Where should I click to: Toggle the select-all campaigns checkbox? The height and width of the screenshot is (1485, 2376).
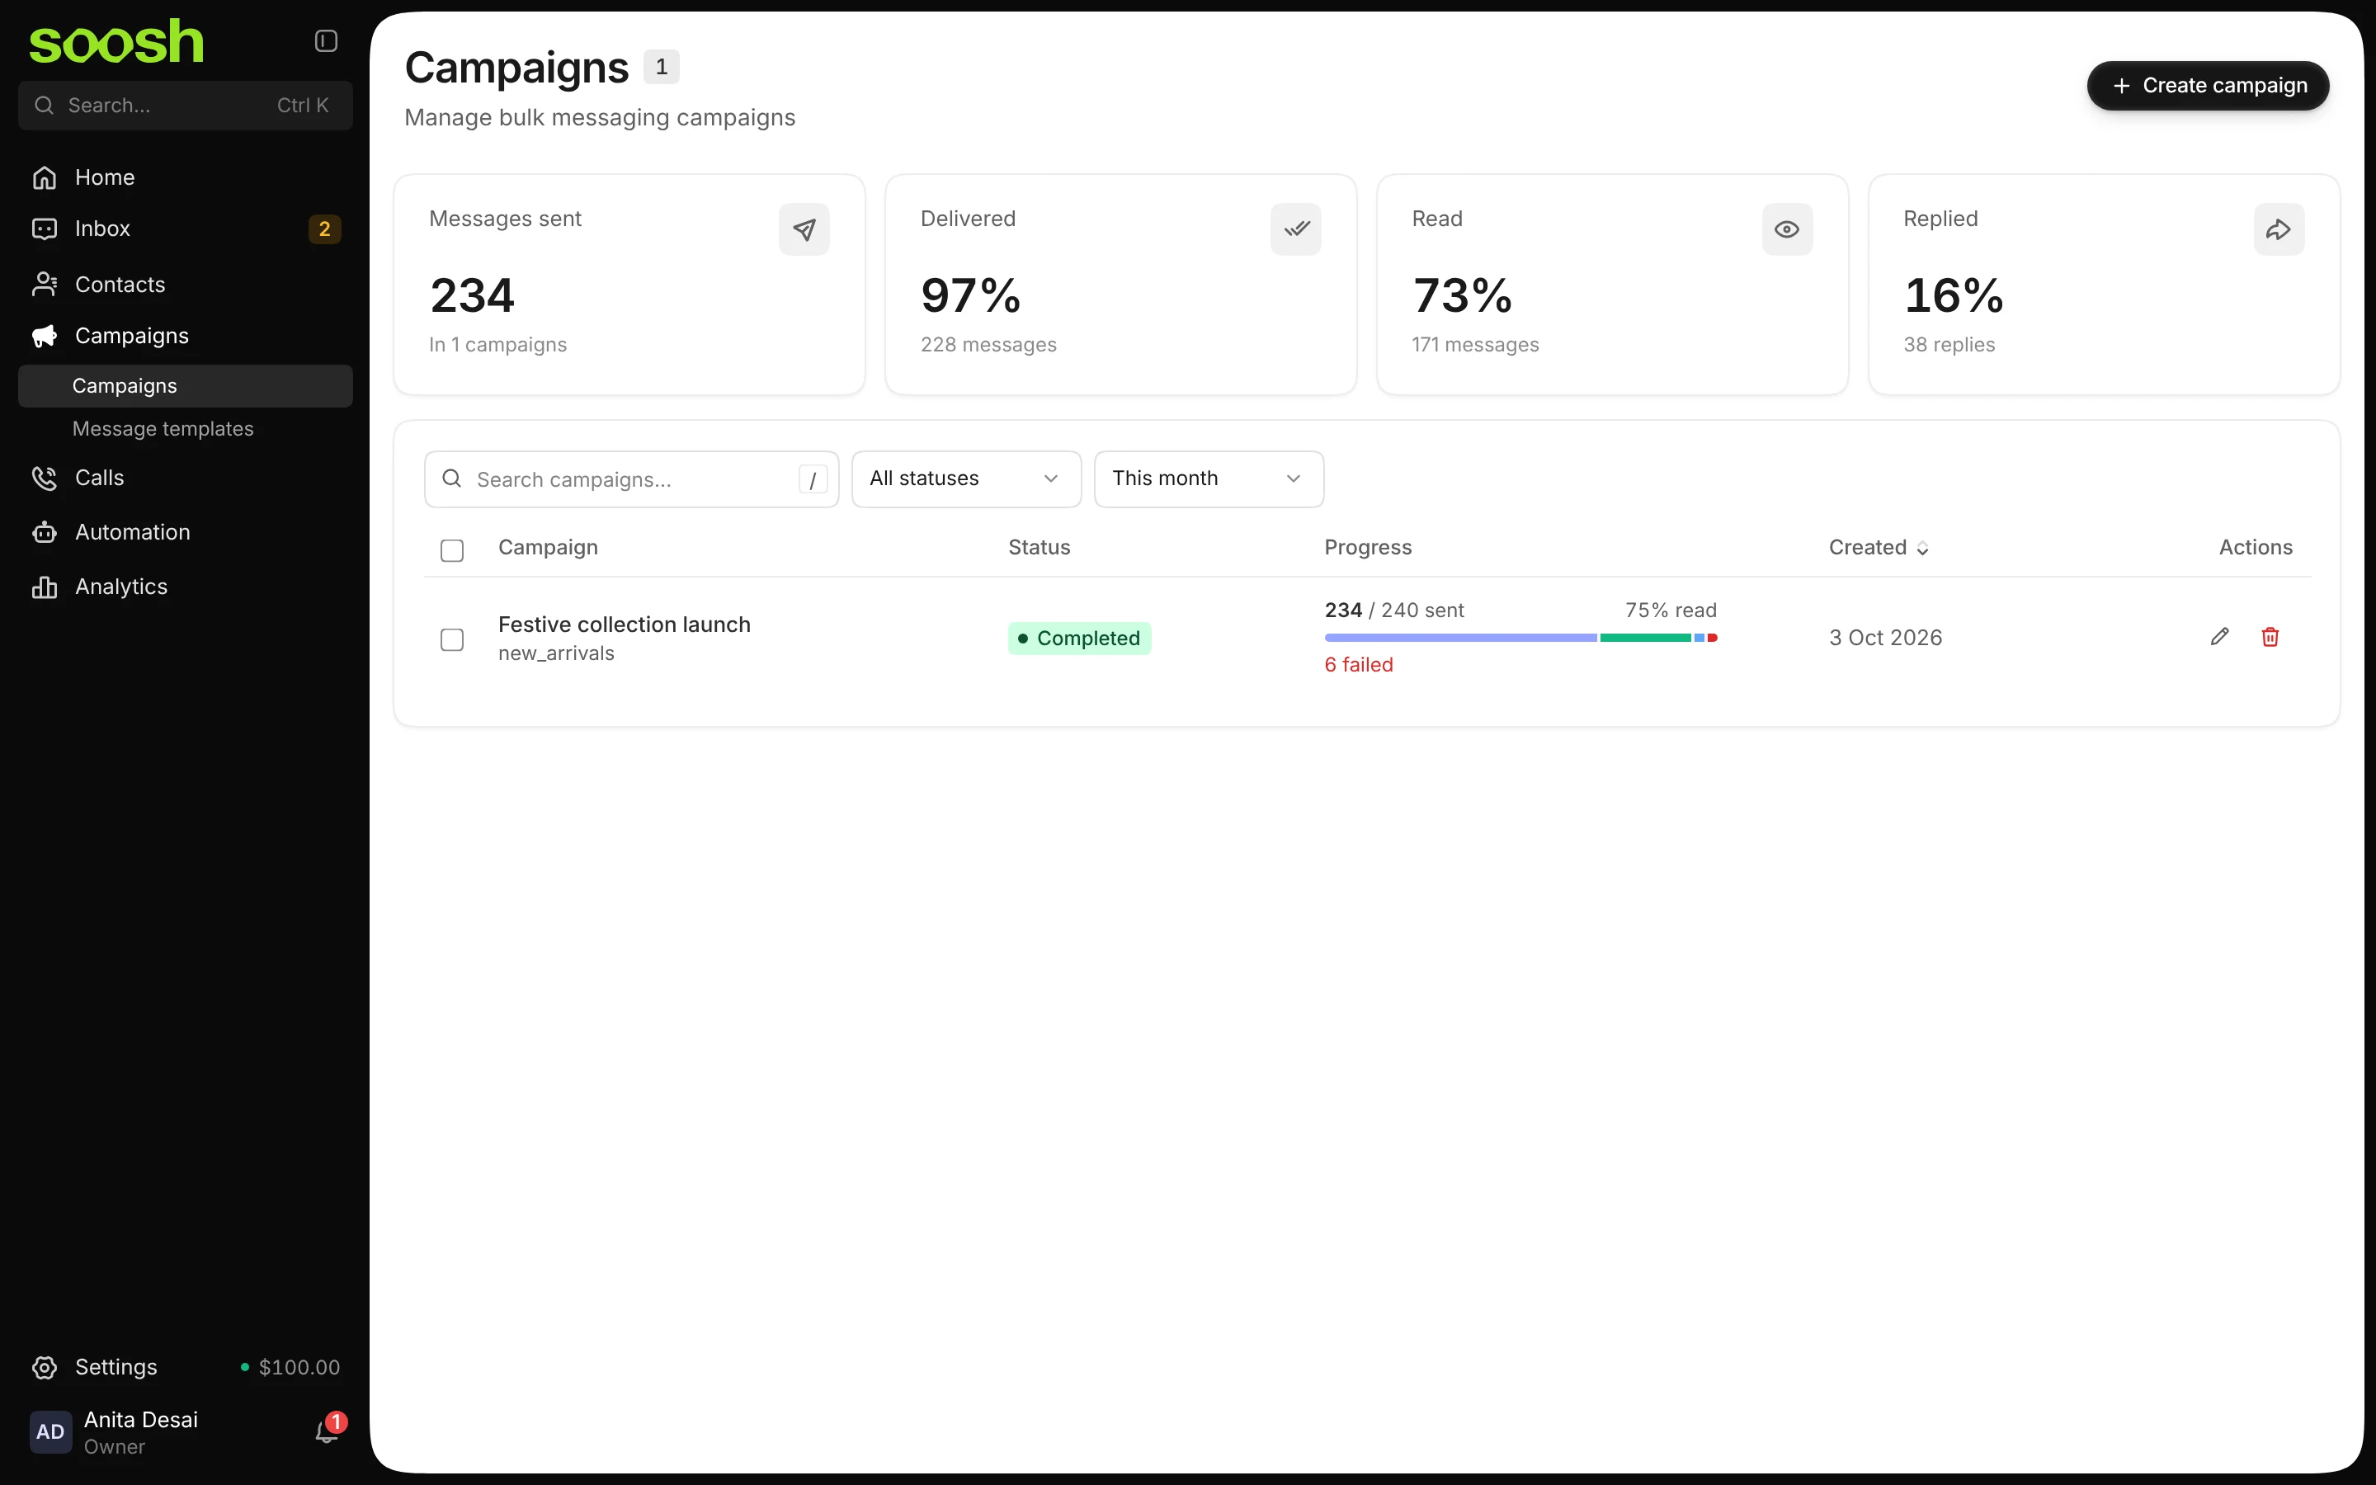pos(451,550)
